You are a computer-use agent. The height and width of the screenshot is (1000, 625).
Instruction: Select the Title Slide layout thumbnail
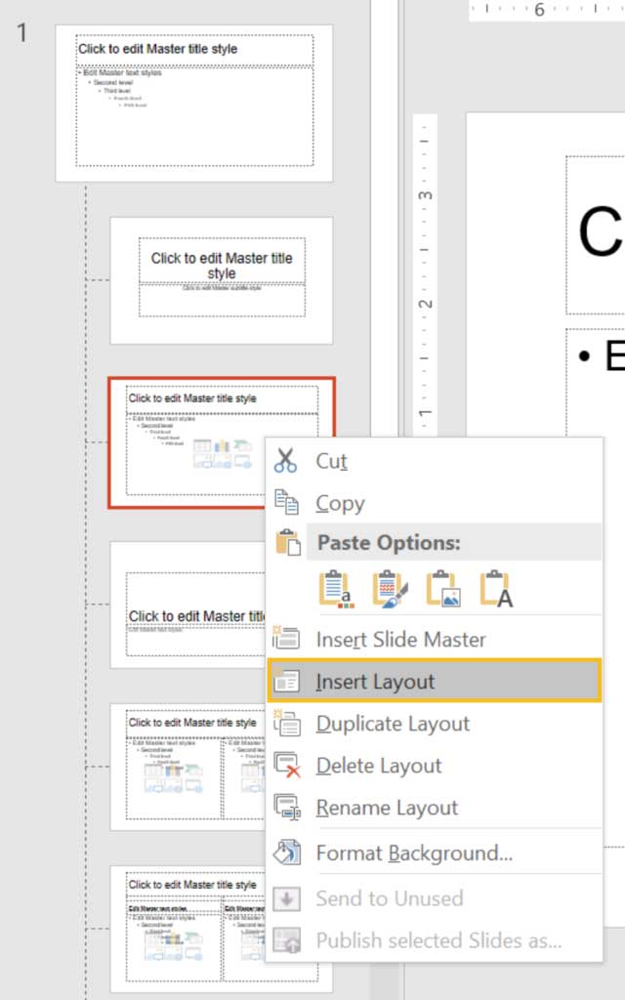coord(222,280)
